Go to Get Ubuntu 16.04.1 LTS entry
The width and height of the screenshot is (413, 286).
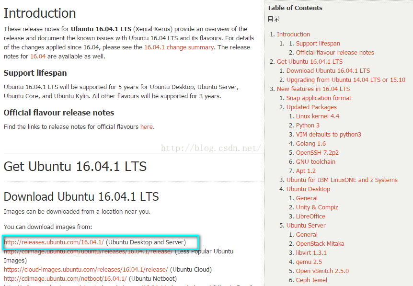pyautogui.click(x=310, y=62)
